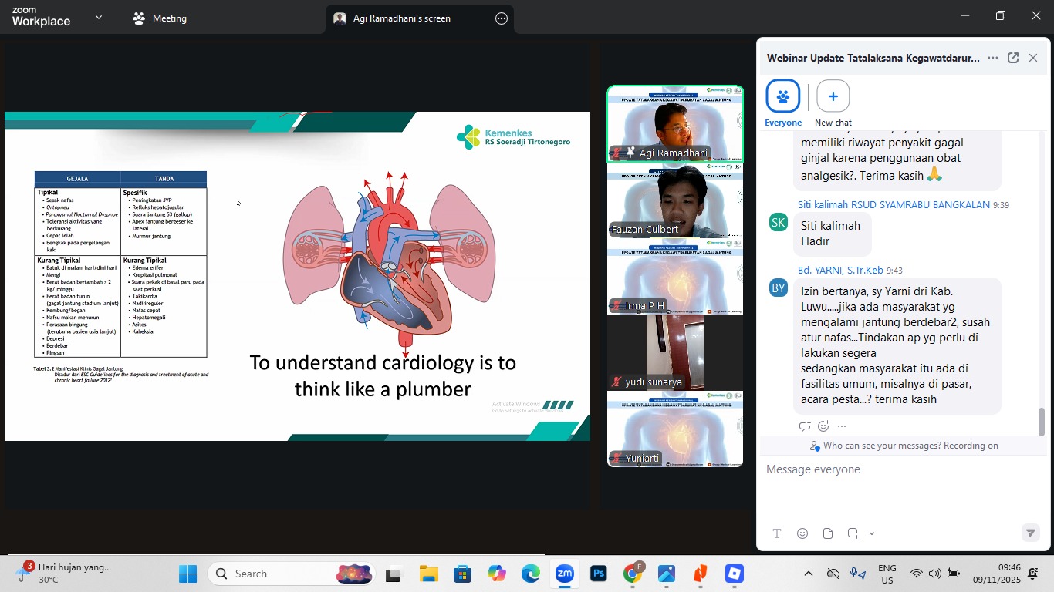Open chat panel more options menu
Screen dimensions: 1054x592
point(992,58)
